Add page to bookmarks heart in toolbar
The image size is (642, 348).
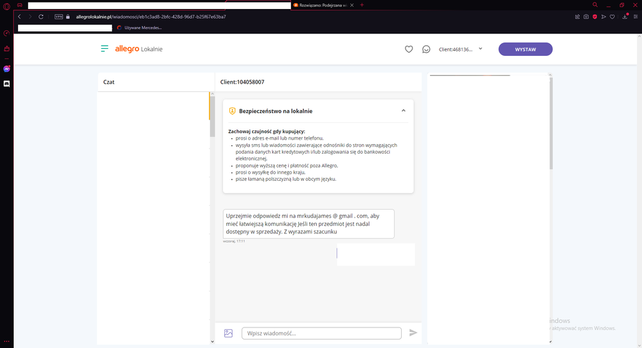coord(612,17)
